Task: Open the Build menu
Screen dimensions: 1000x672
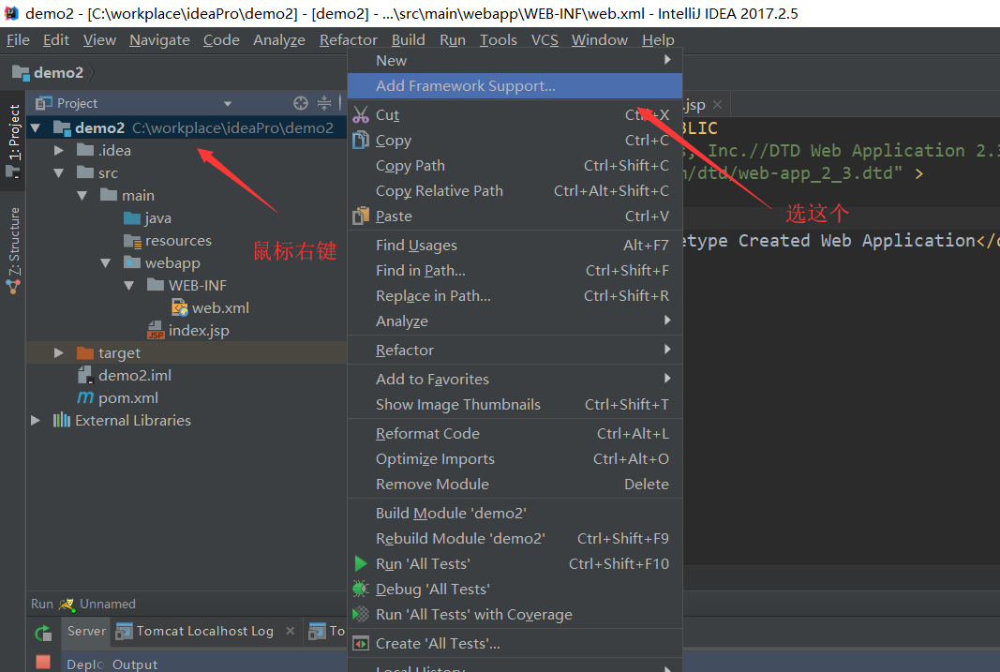Action: [409, 40]
